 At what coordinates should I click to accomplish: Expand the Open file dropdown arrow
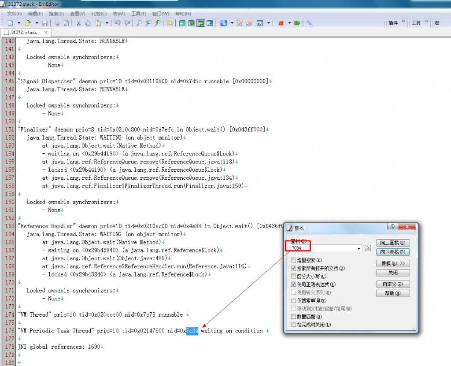pyautogui.click(x=37, y=23)
